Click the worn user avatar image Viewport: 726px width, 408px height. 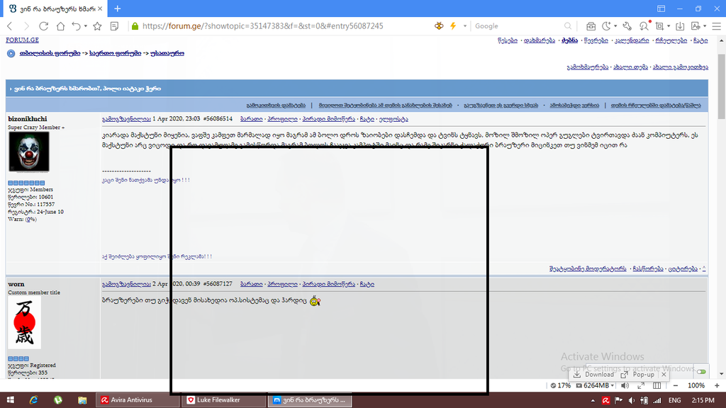click(25, 322)
